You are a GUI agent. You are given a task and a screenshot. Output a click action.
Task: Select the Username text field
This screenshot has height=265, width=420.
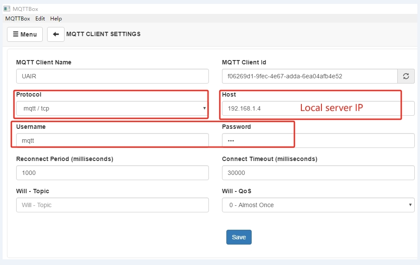click(112, 141)
